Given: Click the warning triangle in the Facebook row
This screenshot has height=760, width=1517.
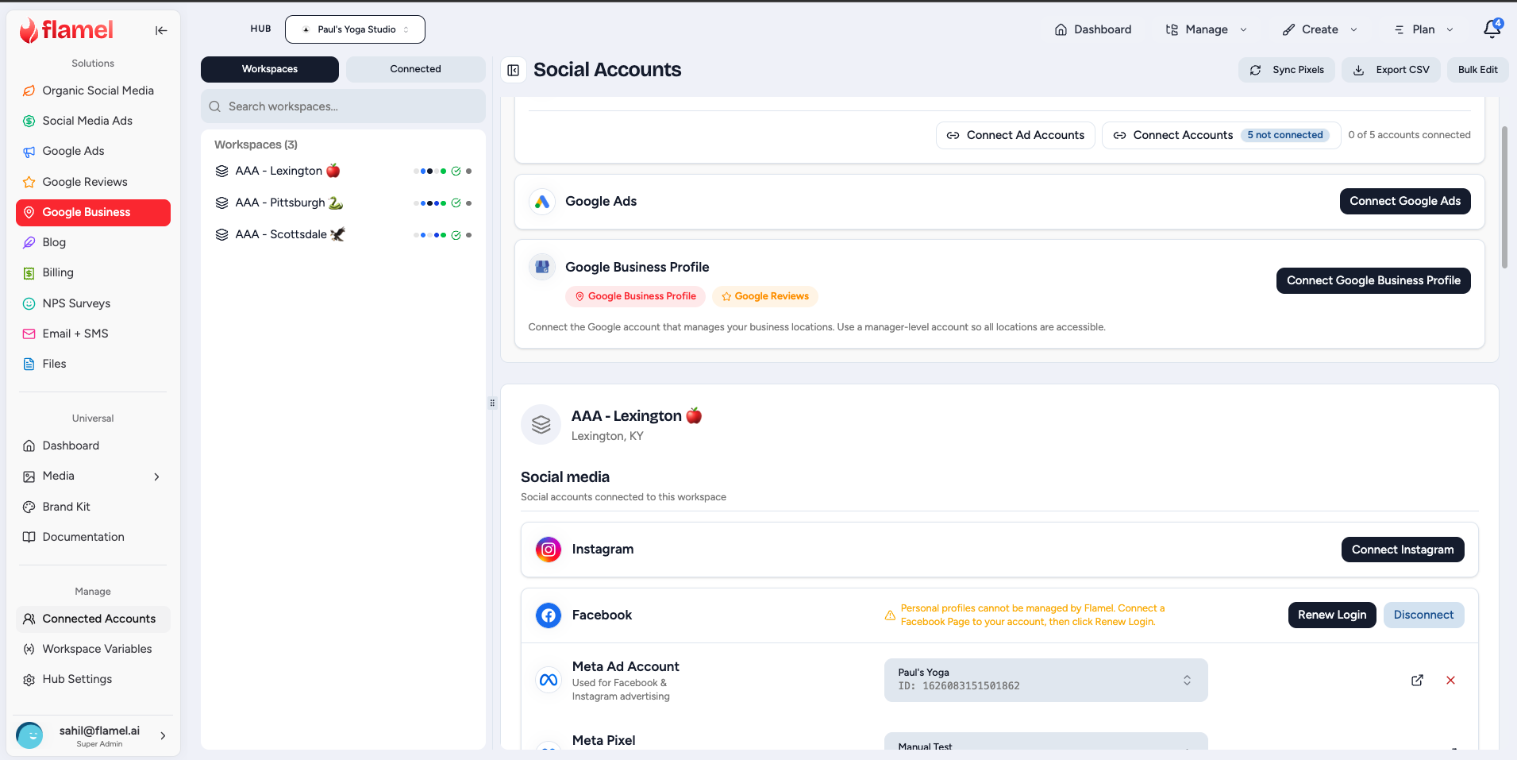Looking at the screenshot, I should click(x=890, y=615).
